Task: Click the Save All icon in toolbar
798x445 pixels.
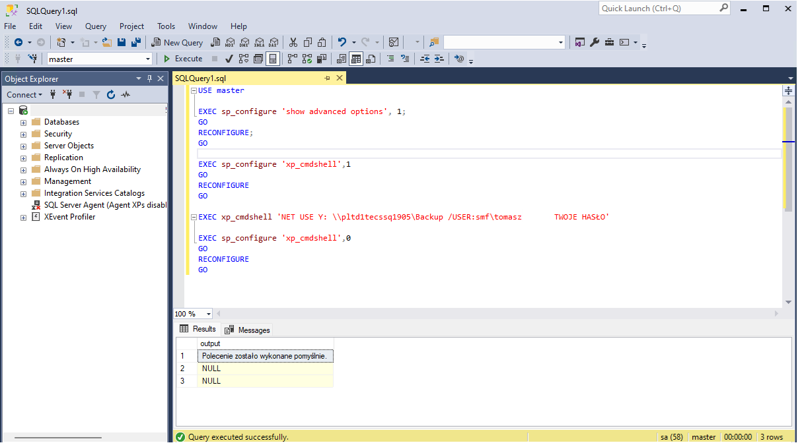Action: [x=135, y=42]
